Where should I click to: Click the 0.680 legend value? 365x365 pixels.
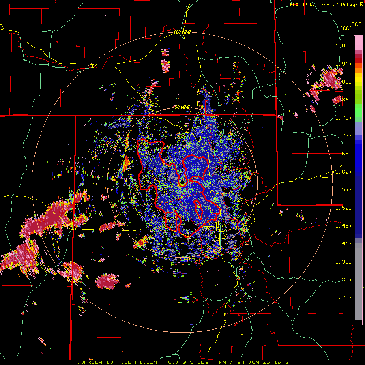coord(344,154)
